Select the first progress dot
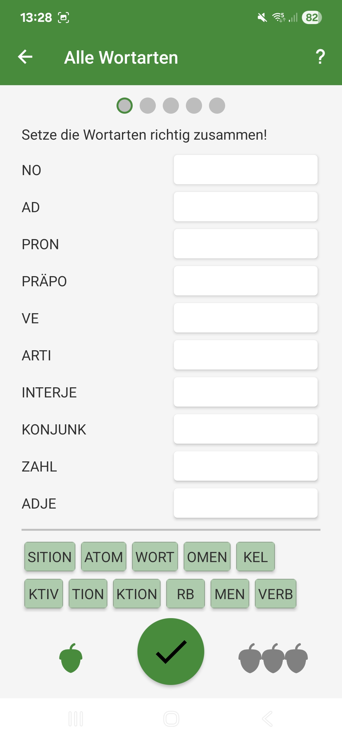 [x=124, y=105]
